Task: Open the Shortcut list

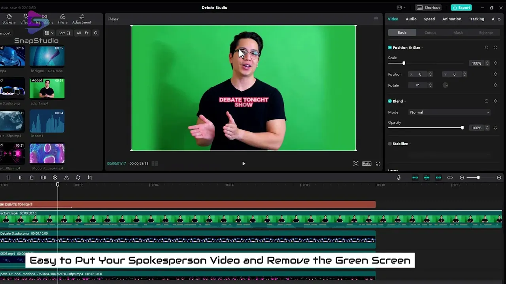Action: 428,7
